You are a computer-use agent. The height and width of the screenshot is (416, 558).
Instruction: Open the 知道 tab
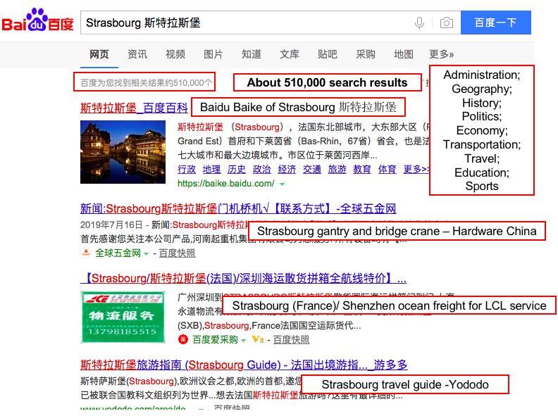pos(252,54)
